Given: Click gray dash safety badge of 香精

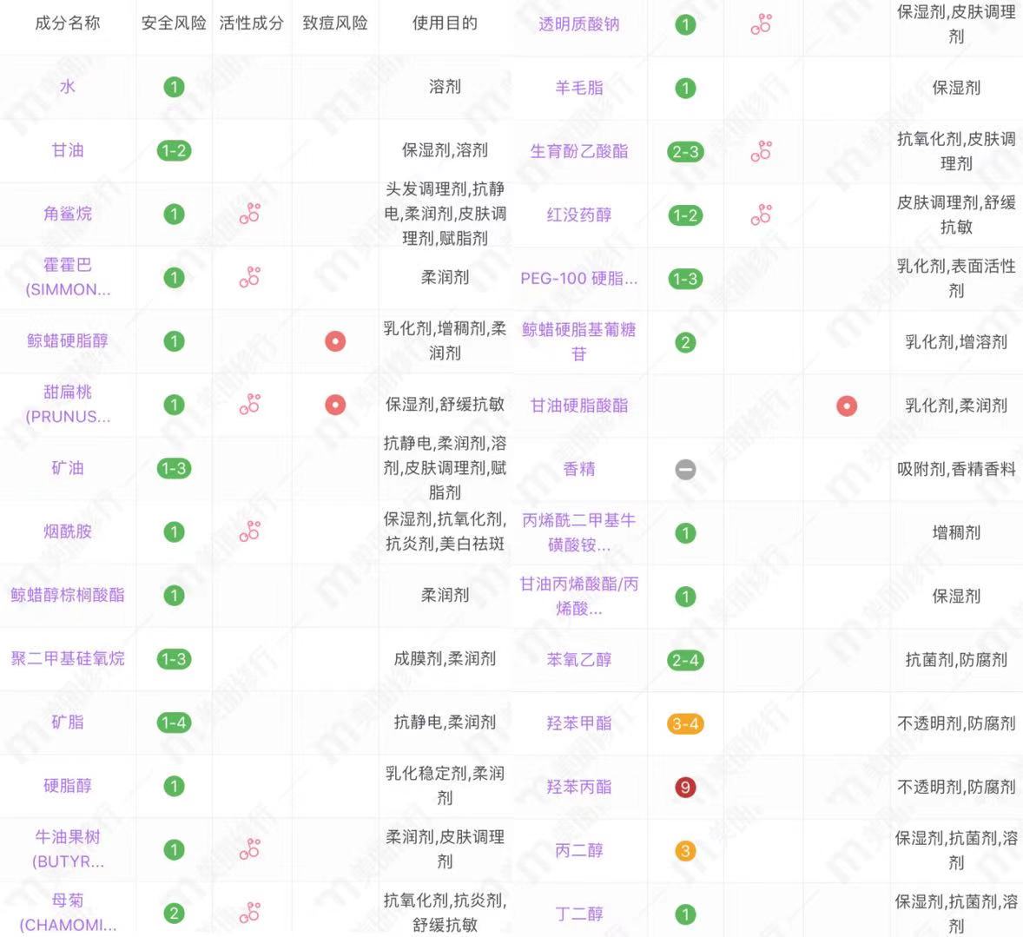Looking at the screenshot, I should click(685, 469).
